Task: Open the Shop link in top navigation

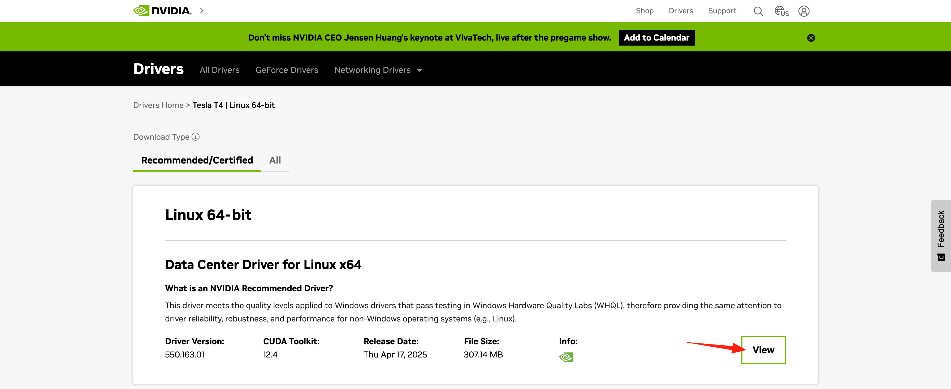Action: pyautogui.click(x=645, y=11)
